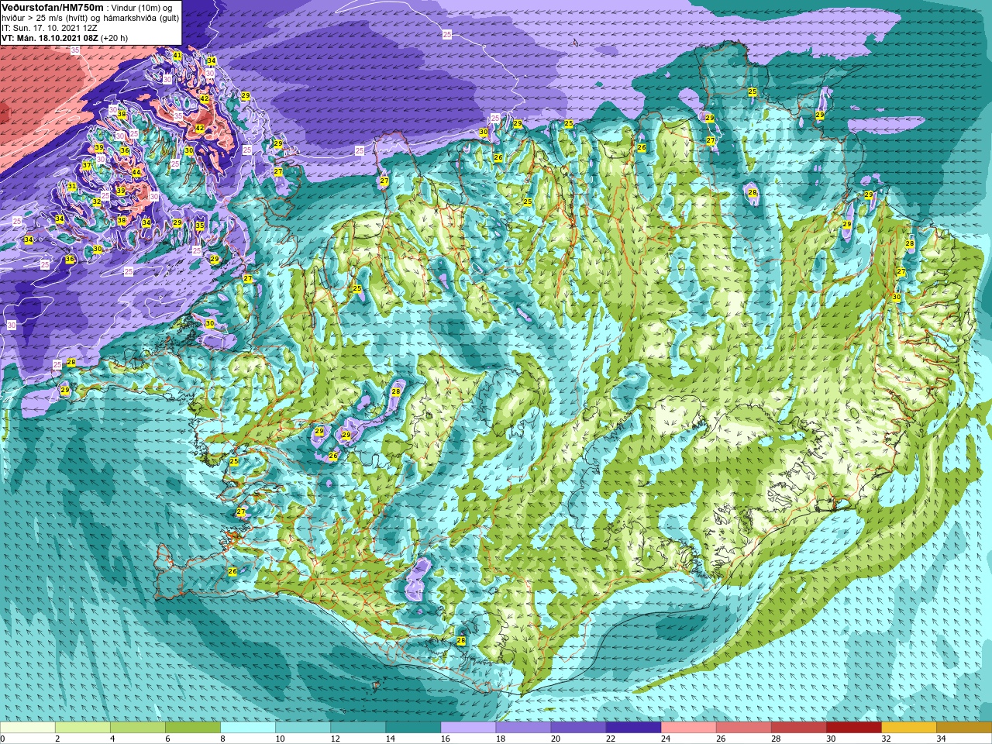Pick the dark indigo 22–24 legend swatch

633,728
